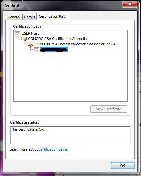Switch to the General tab

click(x=14, y=17)
